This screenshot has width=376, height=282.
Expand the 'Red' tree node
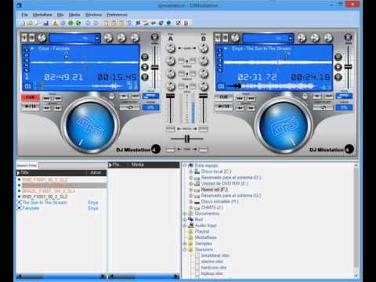coord(185,219)
